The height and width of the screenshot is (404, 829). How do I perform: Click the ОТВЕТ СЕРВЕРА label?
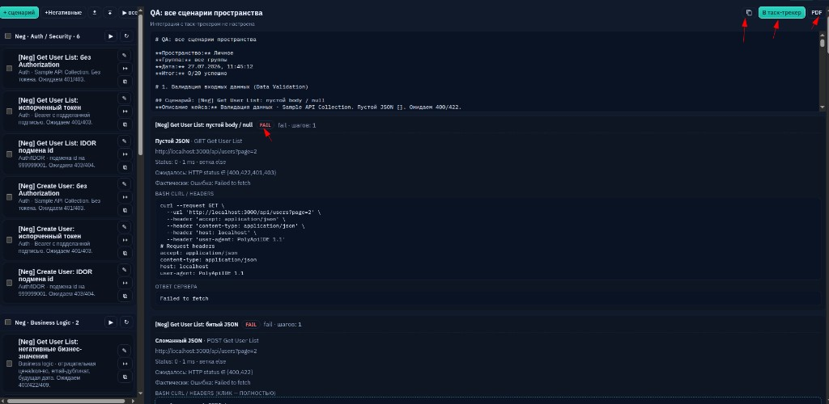click(x=176, y=286)
